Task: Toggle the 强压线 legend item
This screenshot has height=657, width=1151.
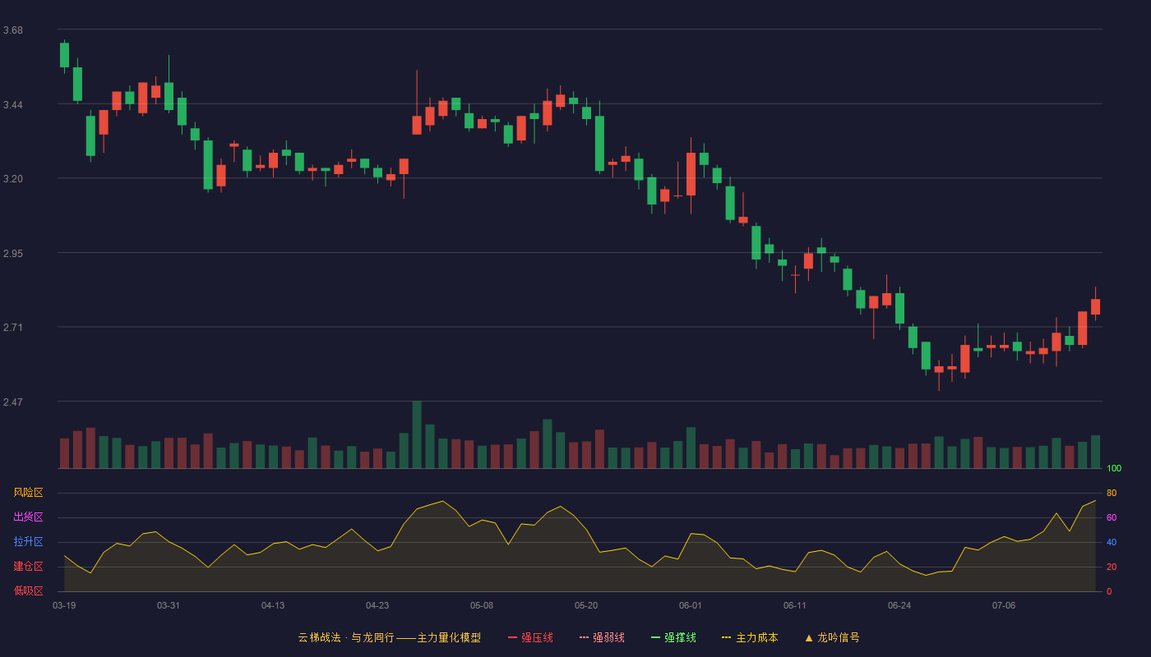Action: tap(530, 637)
